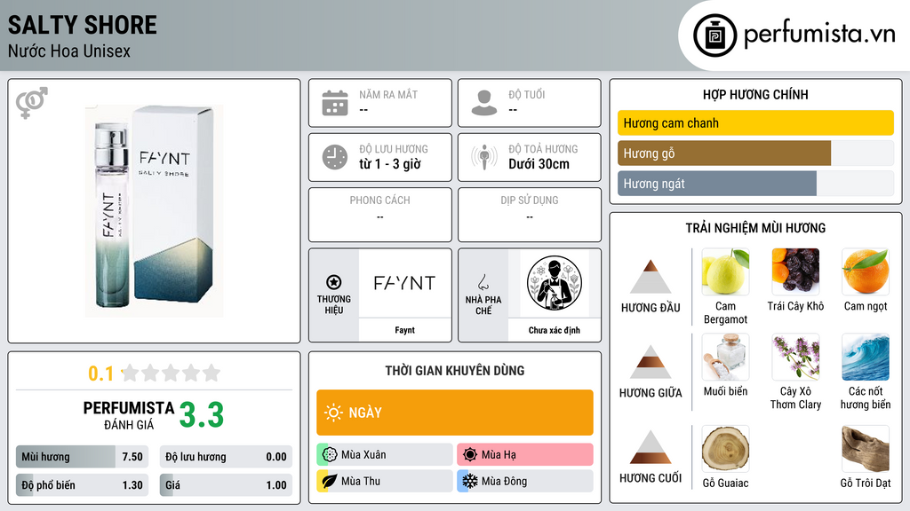910x511 pixels.
Task: Click the Độ phổ biến 1.30 rating bar
Action: tap(83, 485)
